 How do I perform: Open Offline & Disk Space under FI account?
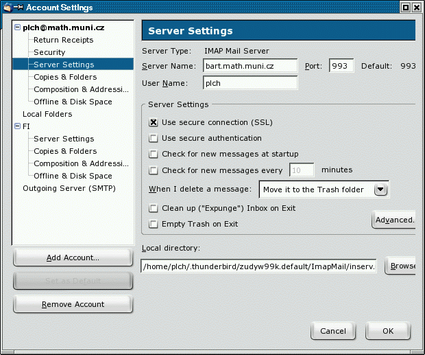pos(73,176)
